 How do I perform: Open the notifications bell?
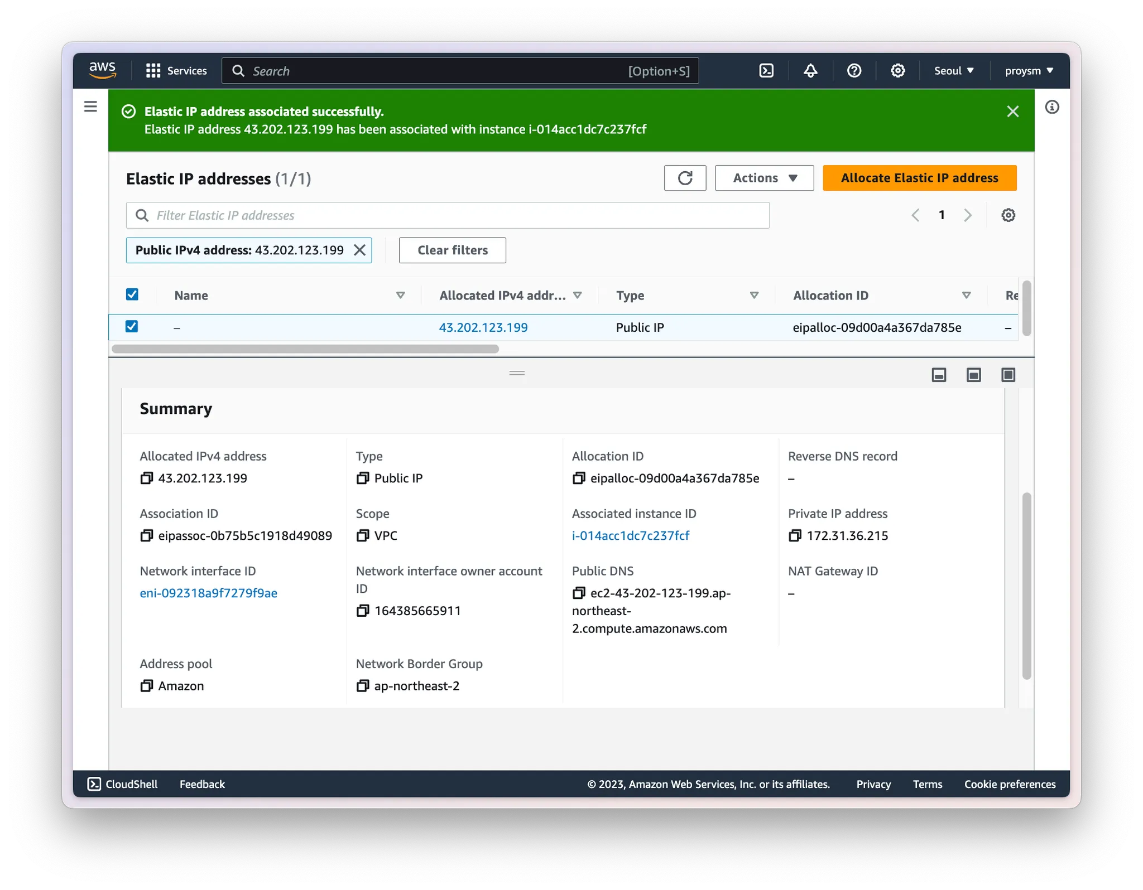[x=810, y=71]
